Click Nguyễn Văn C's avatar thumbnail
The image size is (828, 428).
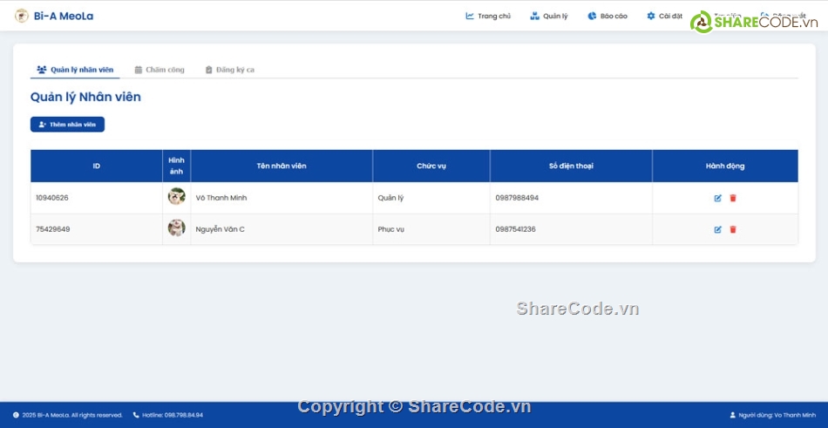pos(176,228)
